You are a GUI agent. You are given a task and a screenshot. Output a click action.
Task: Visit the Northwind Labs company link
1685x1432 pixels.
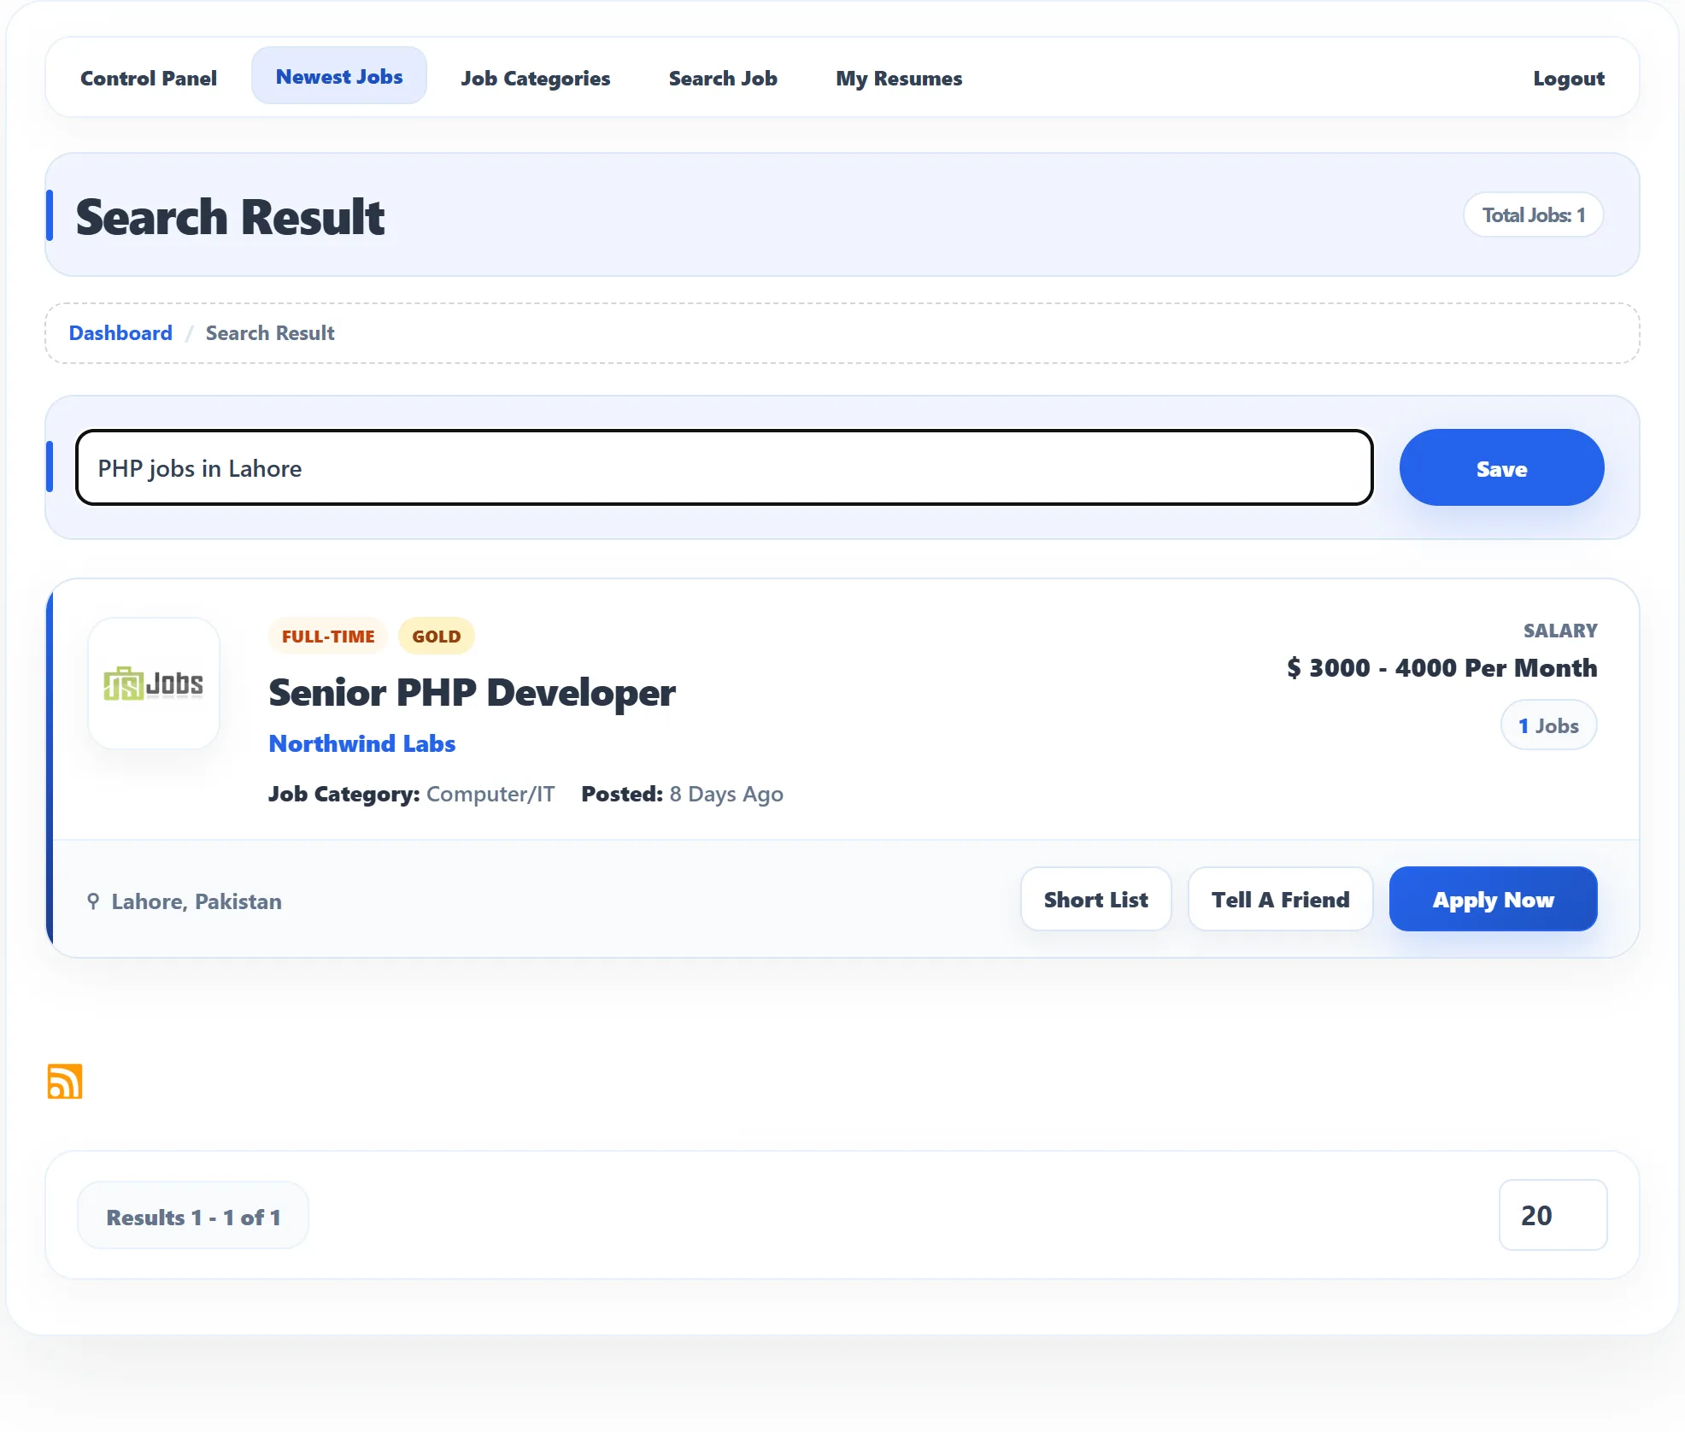point(362,743)
